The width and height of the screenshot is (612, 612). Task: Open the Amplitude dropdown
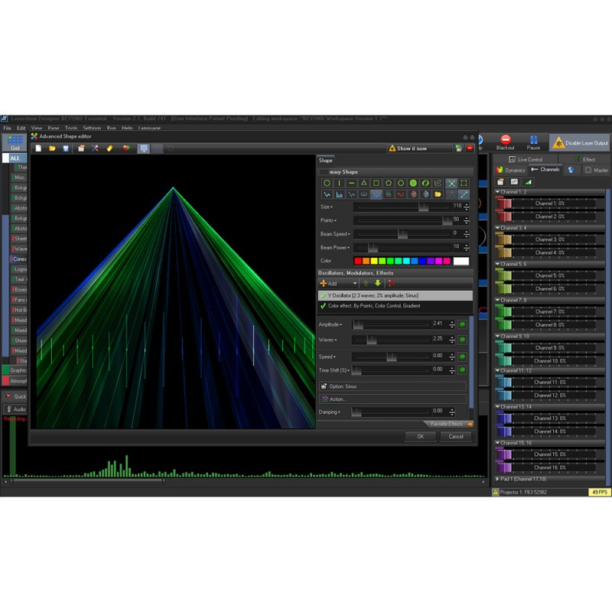coord(330,324)
